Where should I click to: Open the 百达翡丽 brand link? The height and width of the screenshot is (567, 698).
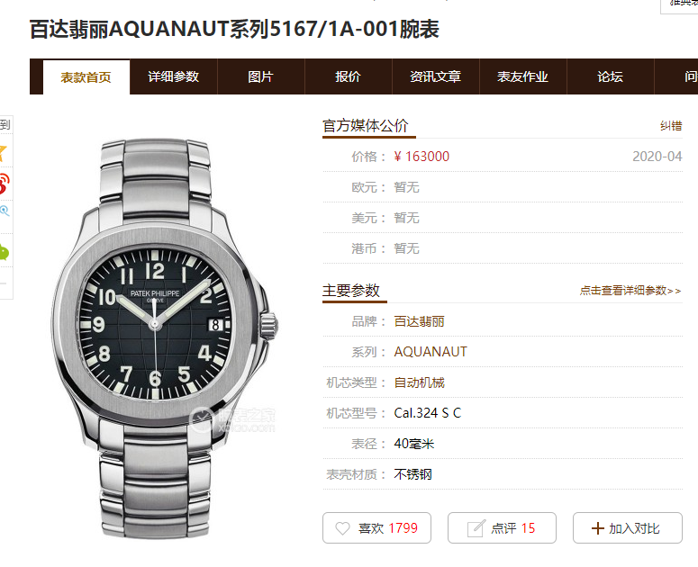419,321
